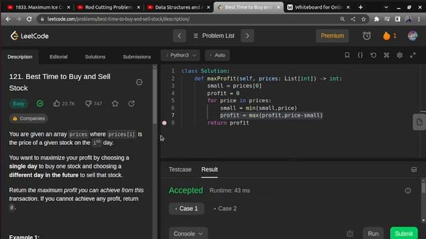Click the result panel scrollbar
426x239 pixels.
pos(423,187)
